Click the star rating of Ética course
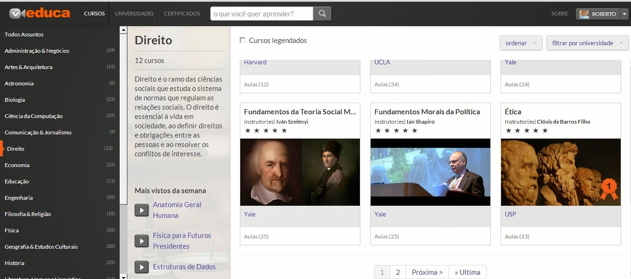631x279 pixels. pyautogui.click(x=527, y=131)
